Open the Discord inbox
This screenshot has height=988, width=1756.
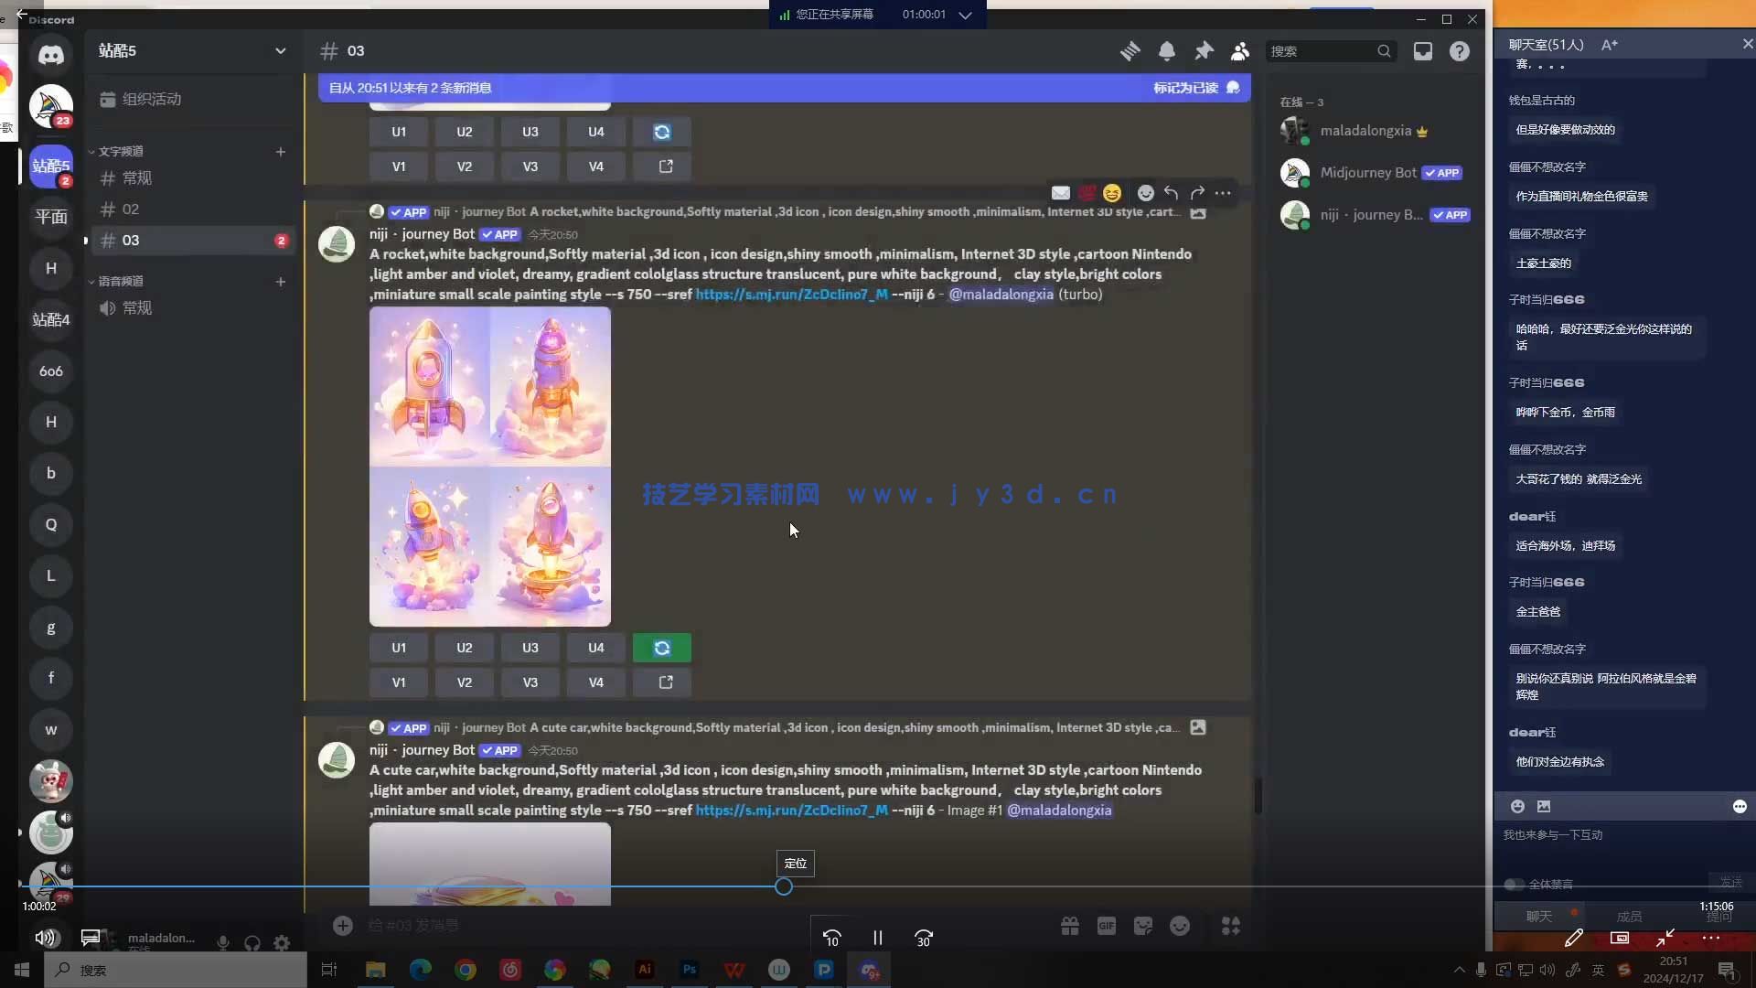click(x=1423, y=51)
